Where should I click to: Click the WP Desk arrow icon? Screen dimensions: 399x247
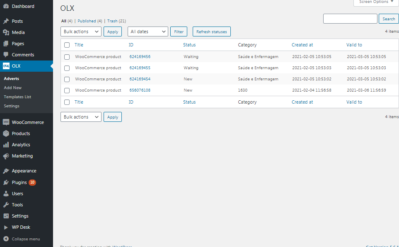point(6,227)
